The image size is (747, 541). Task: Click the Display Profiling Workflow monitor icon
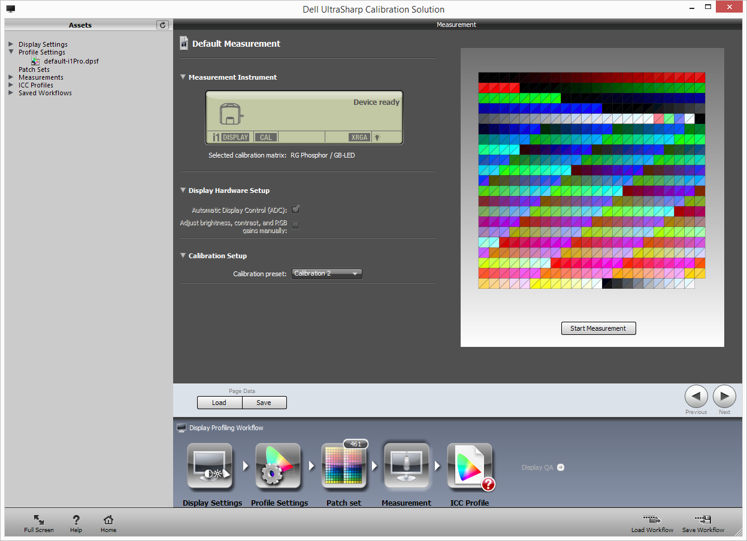tap(182, 428)
